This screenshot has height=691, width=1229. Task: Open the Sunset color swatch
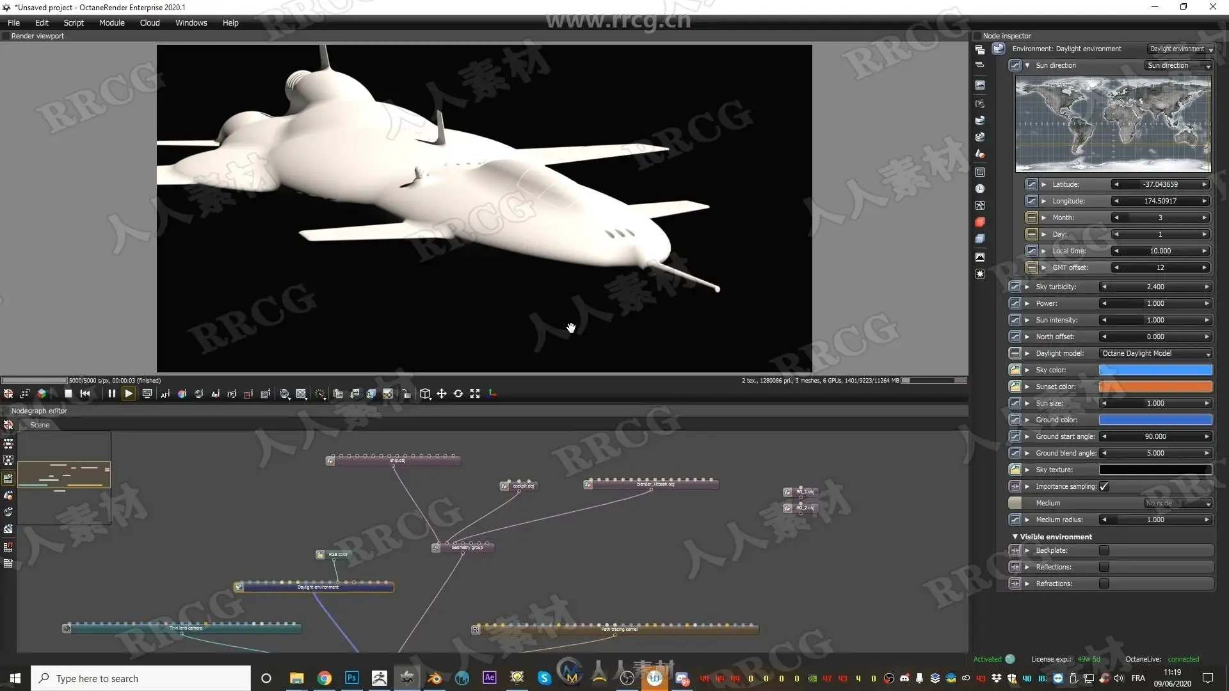coord(1155,386)
